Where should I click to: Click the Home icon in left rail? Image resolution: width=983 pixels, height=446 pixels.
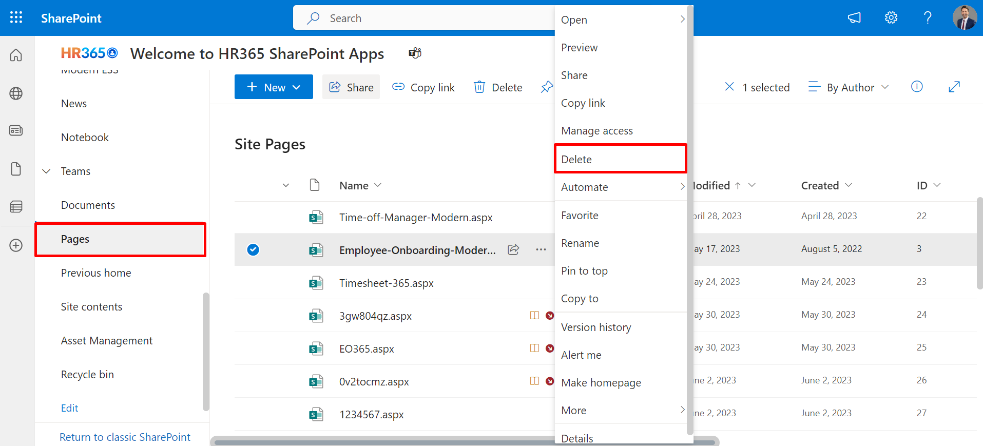(x=16, y=55)
